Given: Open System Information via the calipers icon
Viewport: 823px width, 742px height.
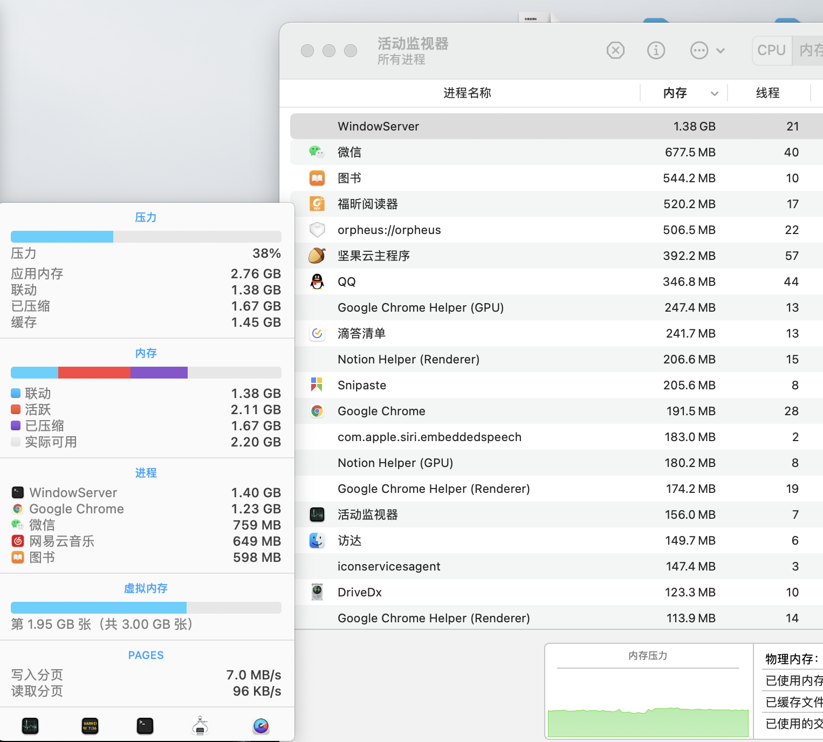Looking at the screenshot, I should point(200,726).
